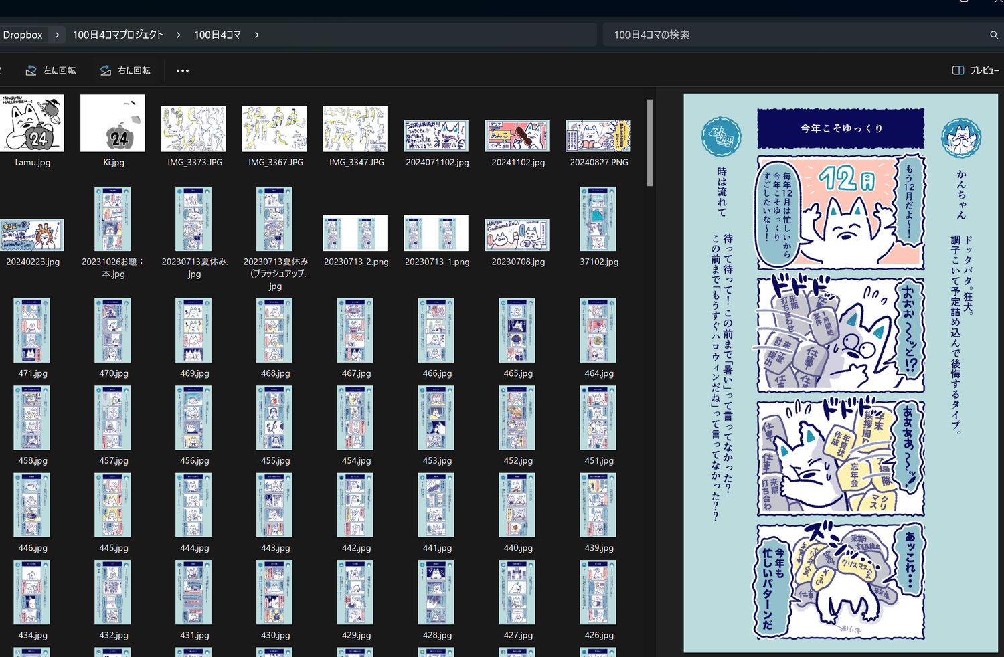
Task: Navigate to Dropbox in breadcrumb path
Action: [x=23, y=35]
